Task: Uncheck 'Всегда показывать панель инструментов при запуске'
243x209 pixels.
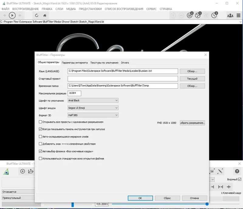Action: (x=40, y=129)
